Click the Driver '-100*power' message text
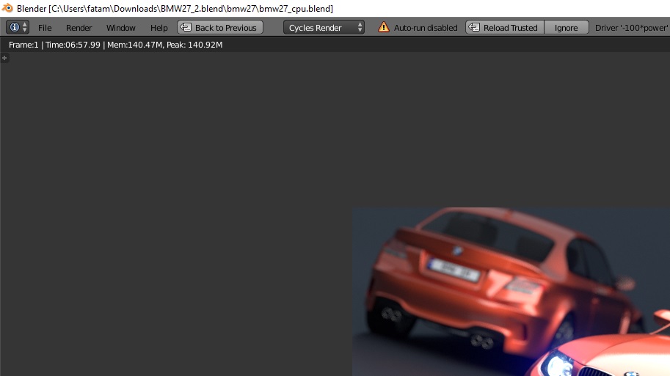The image size is (670, 376). 632,28
